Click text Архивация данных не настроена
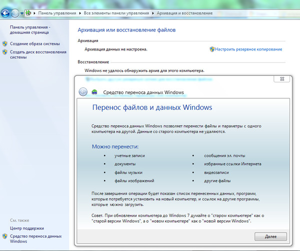300x251 pixels. click(116, 49)
